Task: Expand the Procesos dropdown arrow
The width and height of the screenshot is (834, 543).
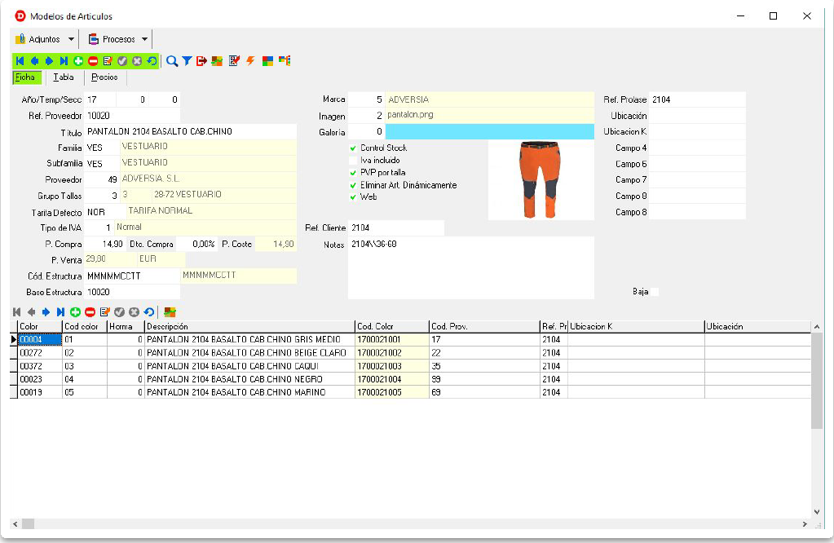Action: pyautogui.click(x=144, y=39)
